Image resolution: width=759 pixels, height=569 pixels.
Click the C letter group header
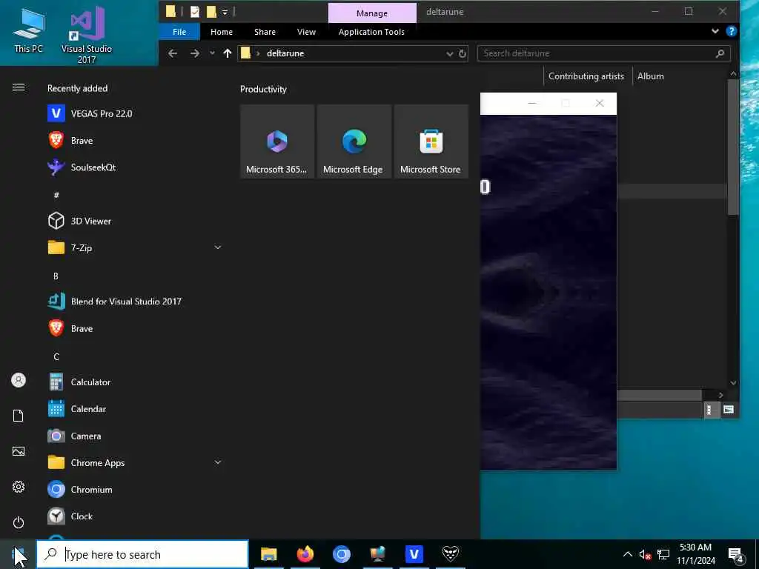(56, 356)
